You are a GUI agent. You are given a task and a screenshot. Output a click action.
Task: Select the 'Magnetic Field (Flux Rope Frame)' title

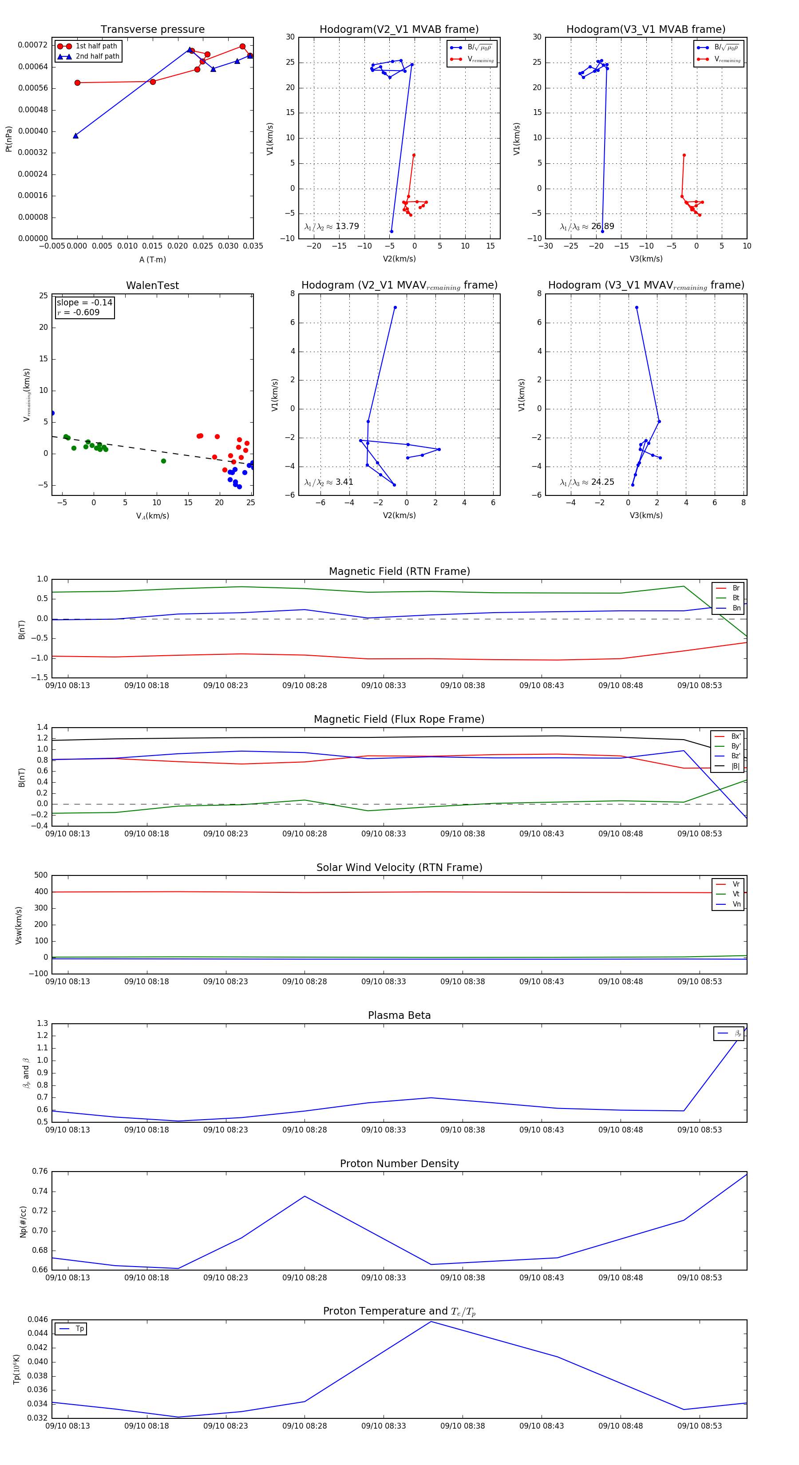pyautogui.click(x=399, y=720)
